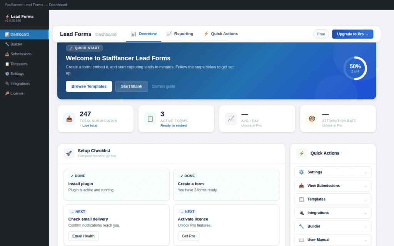Open Settings from Quick Actions panel
The height and width of the screenshot is (246, 394).
point(333,172)
